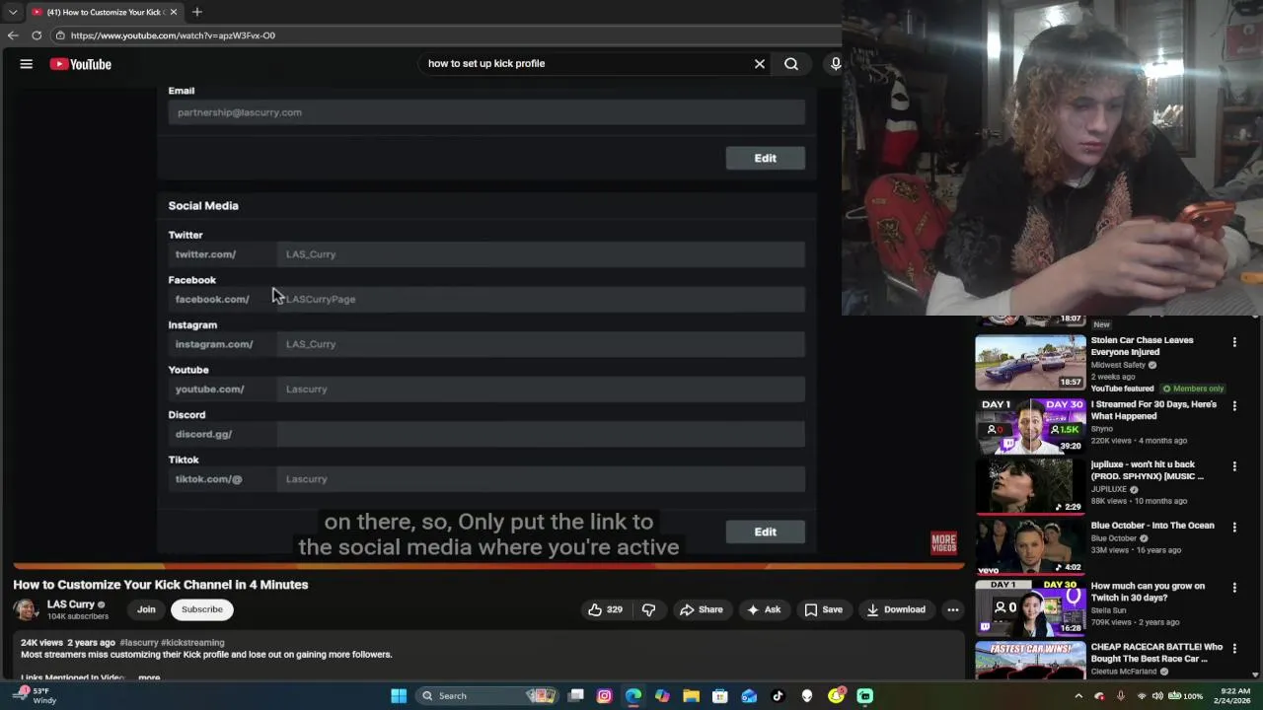Viewport: 1263px width, 710px height.
Task: Open a new browser tab
Action: coord(197,12)
